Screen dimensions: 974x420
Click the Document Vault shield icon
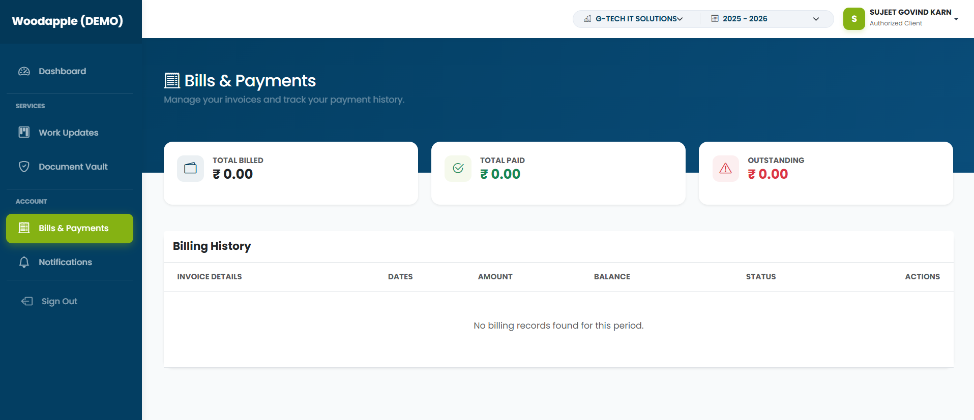pos(24,167)
